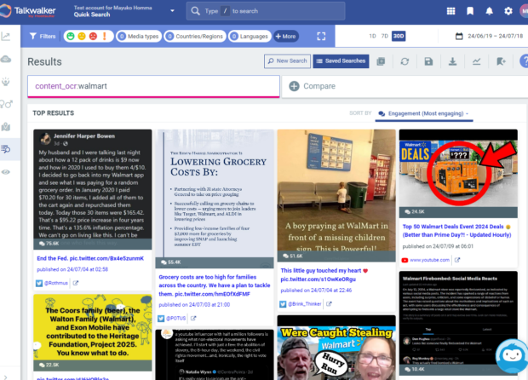The image size is (528, 380).
Task: Open the demographics gender sidebar icon
Action: (6, 104)
